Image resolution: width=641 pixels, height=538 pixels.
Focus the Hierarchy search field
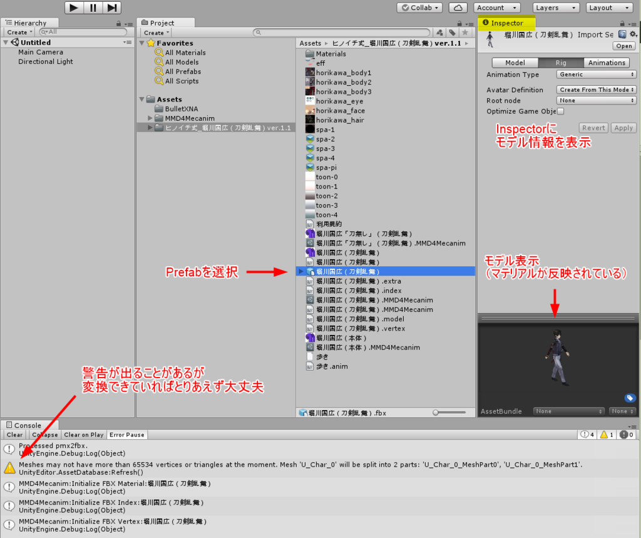point(83,32)
